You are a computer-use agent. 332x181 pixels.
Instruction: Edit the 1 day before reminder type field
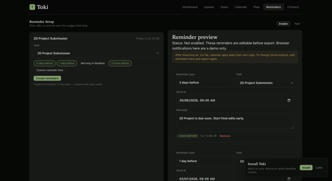point(205,161)
